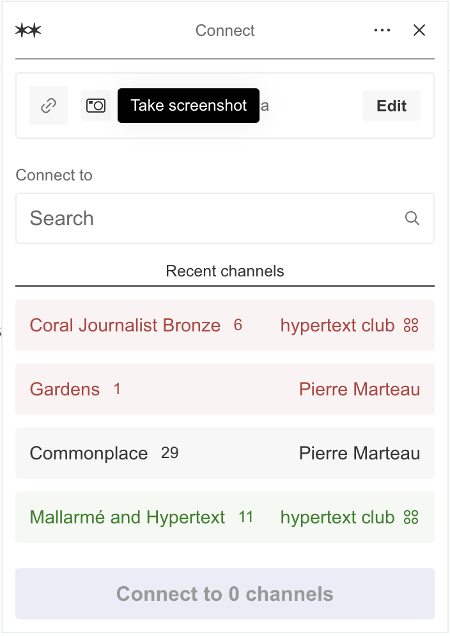Open the three-dot more options menu

pos(382,31)
